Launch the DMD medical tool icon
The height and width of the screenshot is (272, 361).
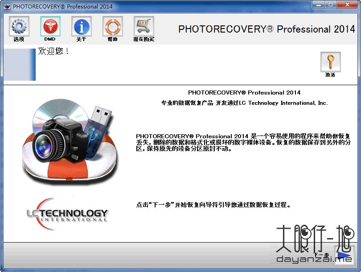[50, 26]
